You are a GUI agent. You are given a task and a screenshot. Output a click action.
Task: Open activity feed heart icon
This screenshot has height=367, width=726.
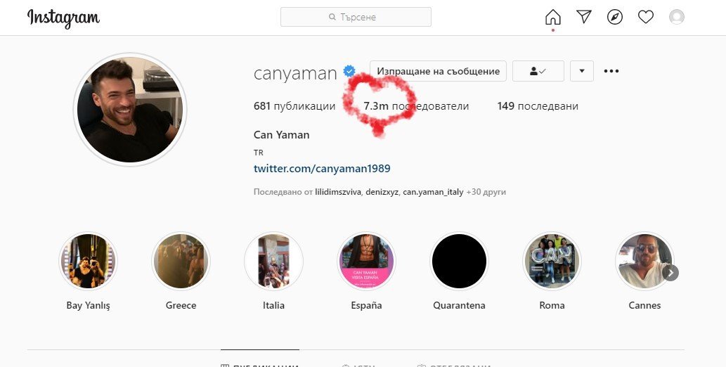pyautogui.click(x=645, y=17)
